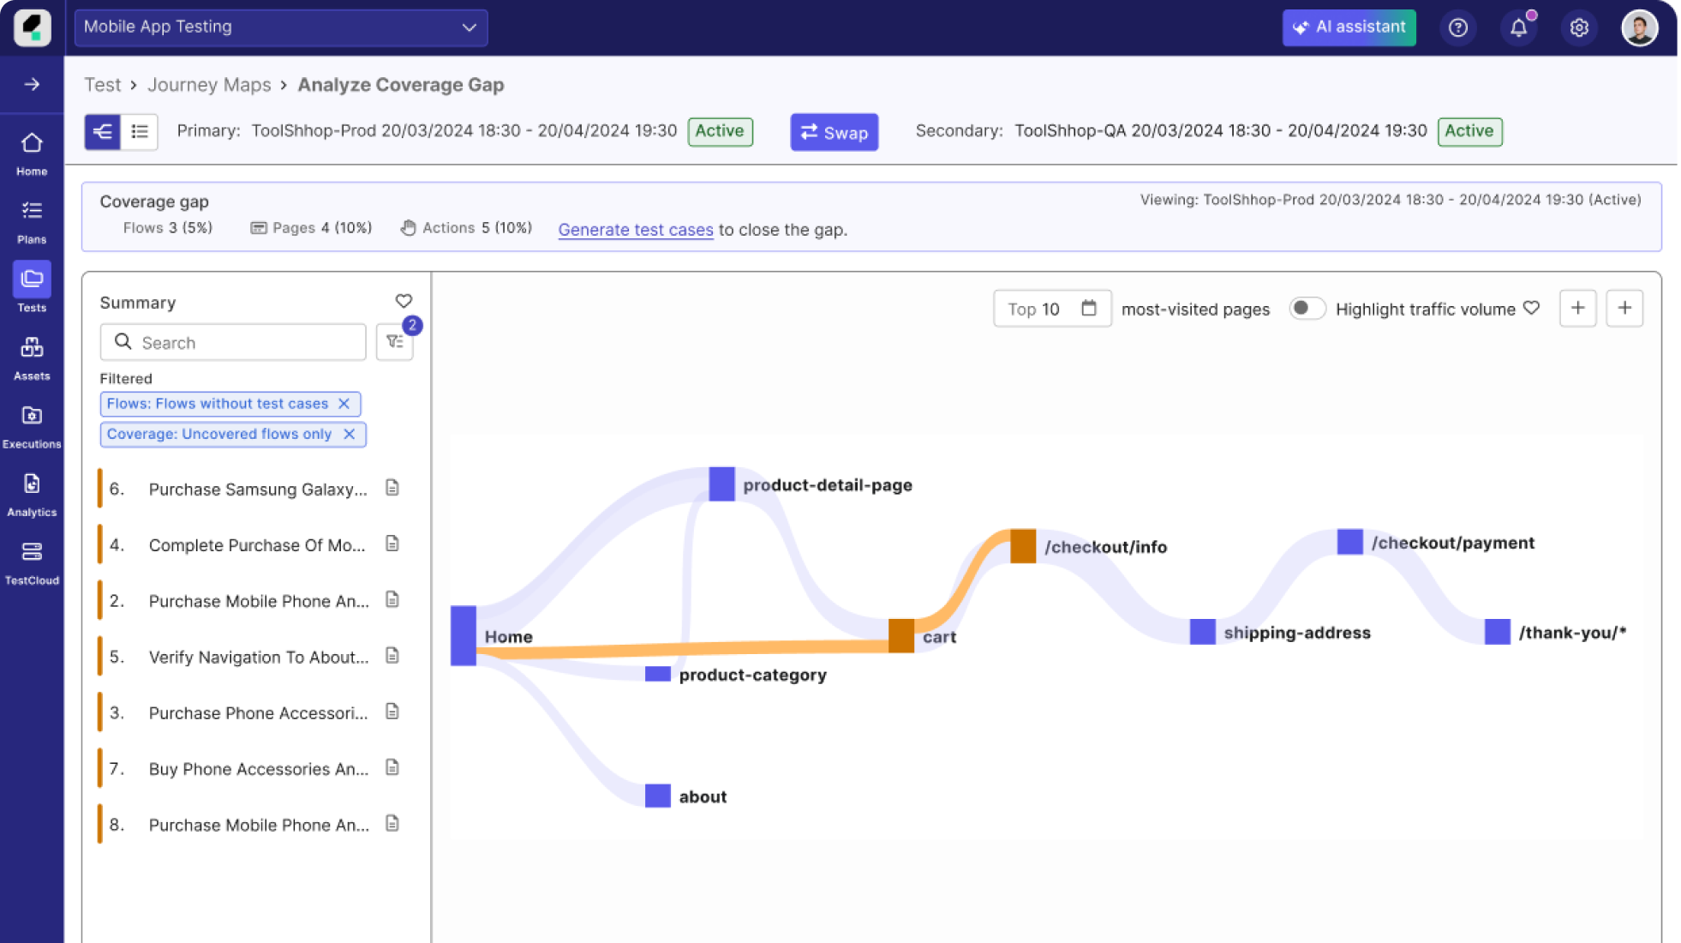The image size is (1681, 943).
Task: Open the filter options beside search
Action: click(x=394, y=341)
